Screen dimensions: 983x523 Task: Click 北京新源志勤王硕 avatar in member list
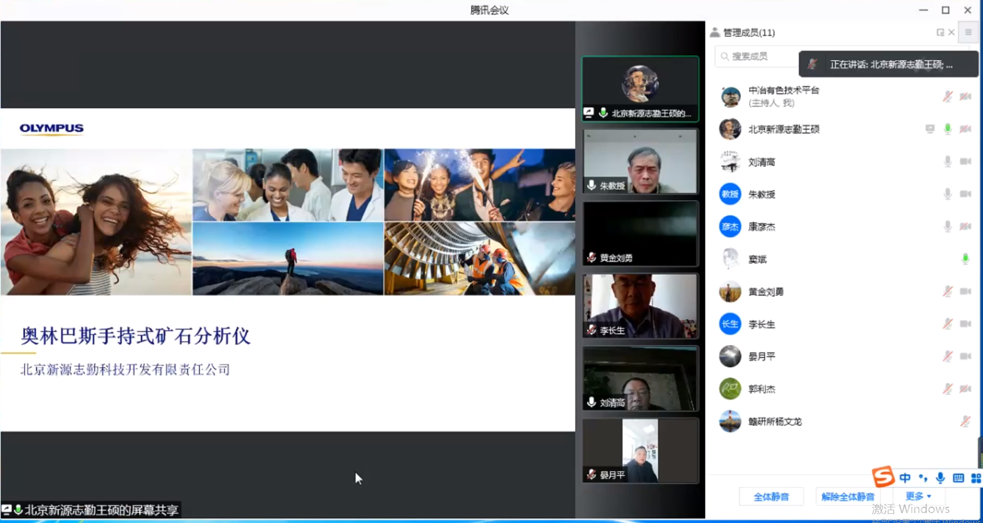(730, 129)
